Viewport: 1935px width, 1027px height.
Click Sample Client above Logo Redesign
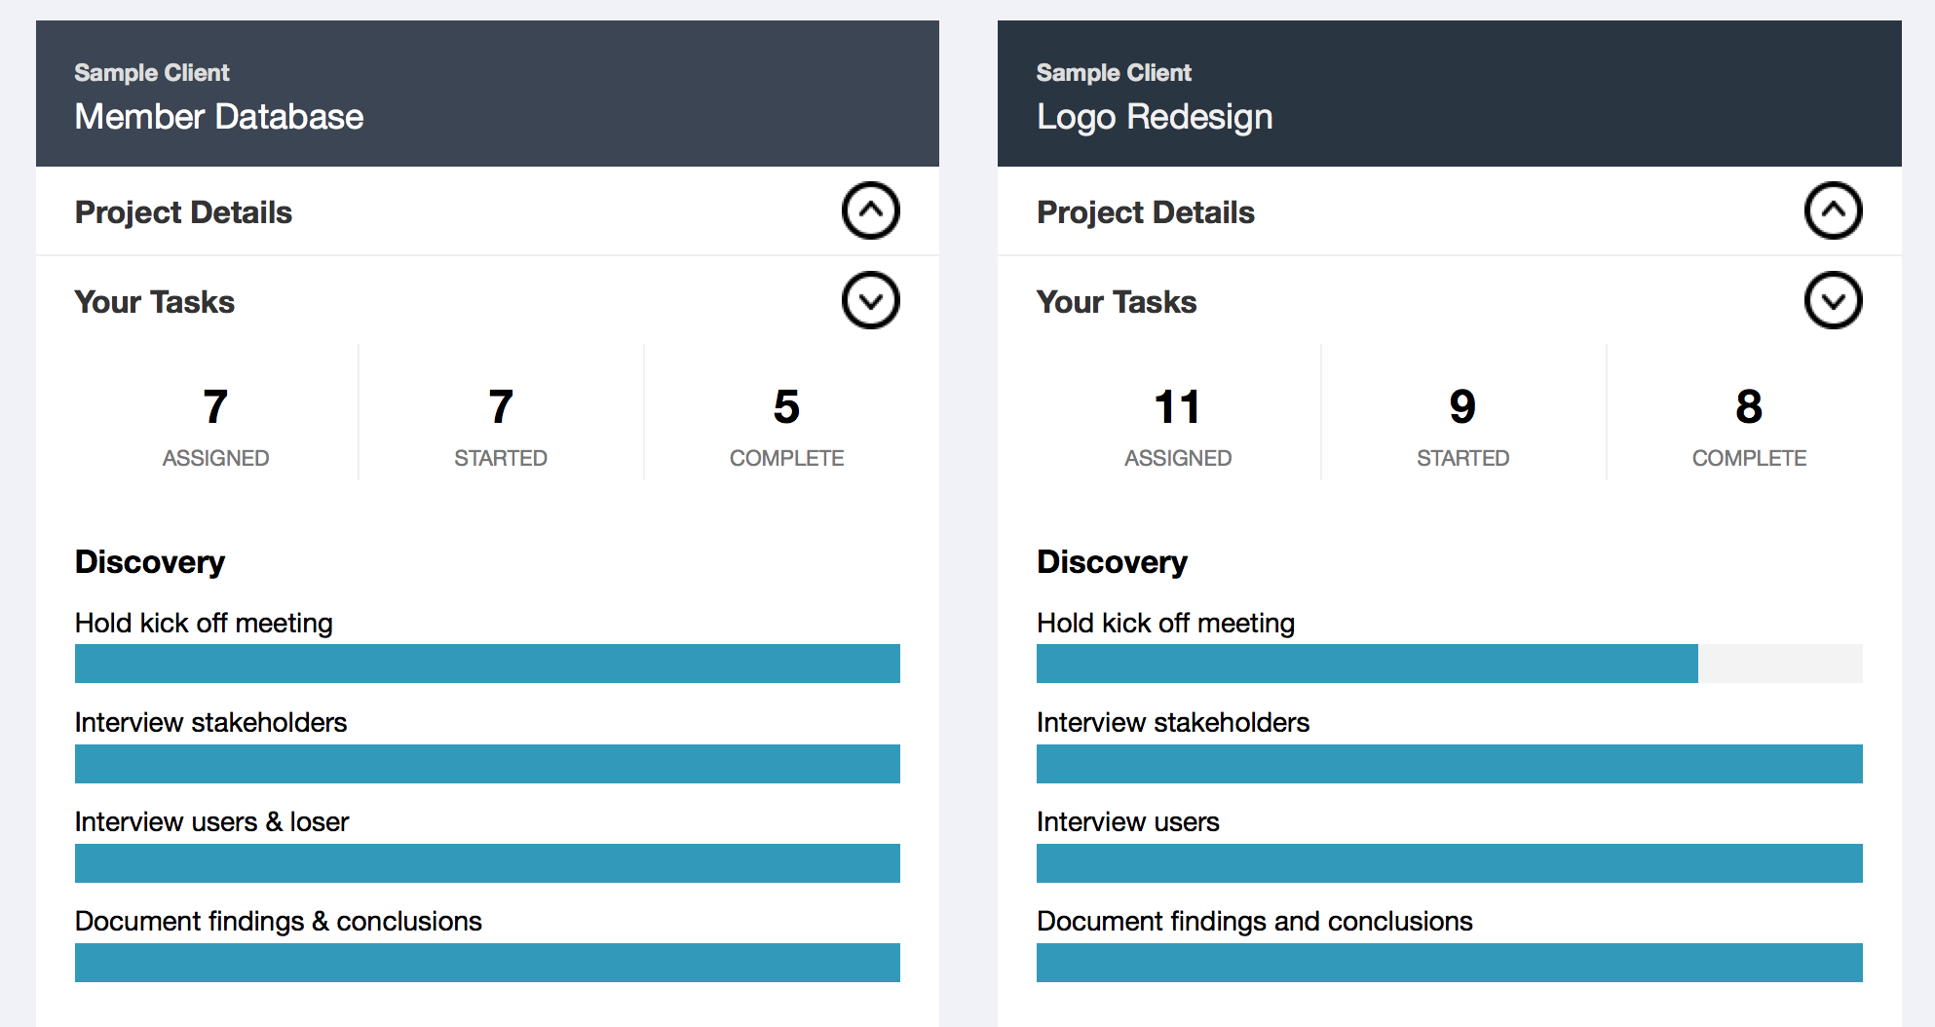point(1114,73)
